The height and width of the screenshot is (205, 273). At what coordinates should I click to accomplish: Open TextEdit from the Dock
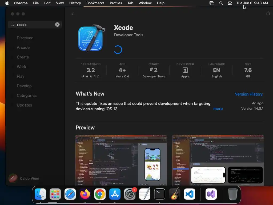[145, 194]
